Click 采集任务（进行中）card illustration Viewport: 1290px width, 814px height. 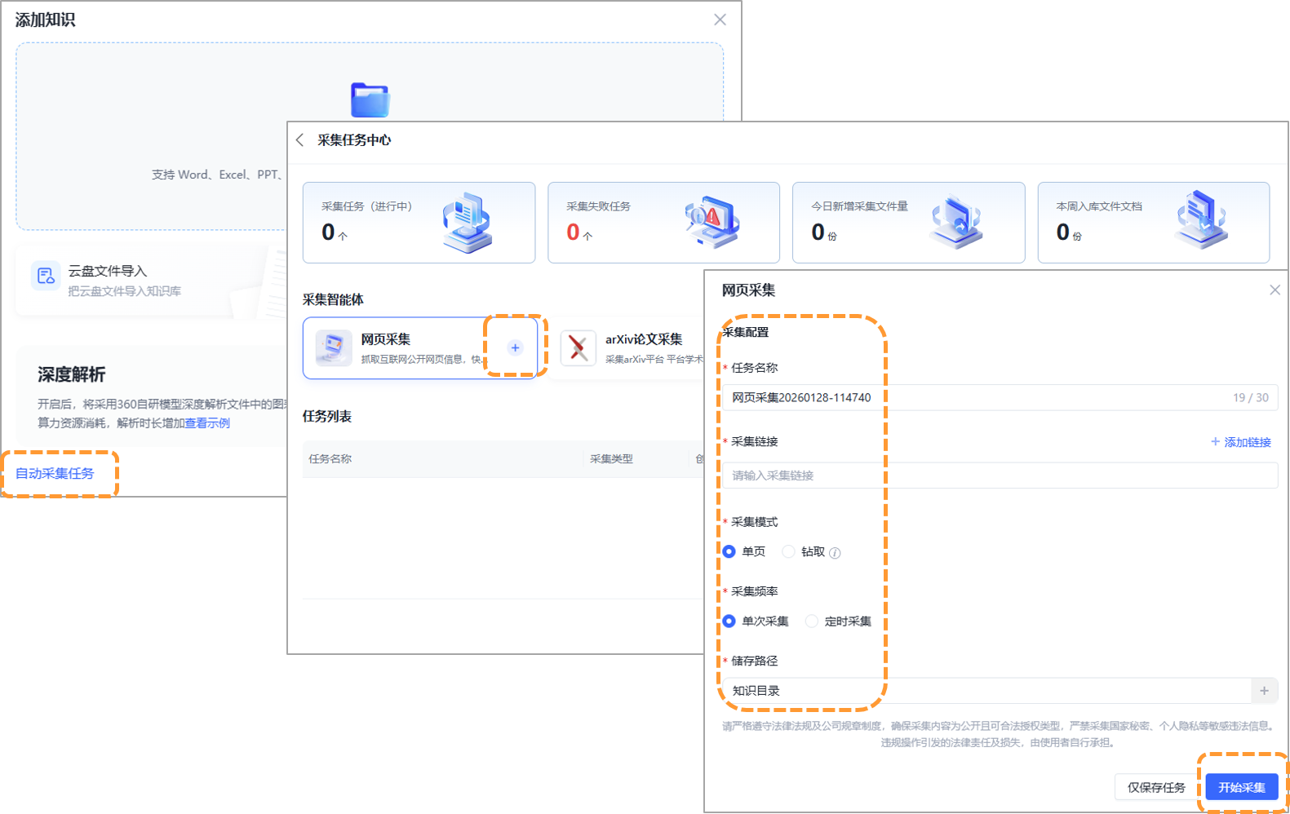point(467,223)
